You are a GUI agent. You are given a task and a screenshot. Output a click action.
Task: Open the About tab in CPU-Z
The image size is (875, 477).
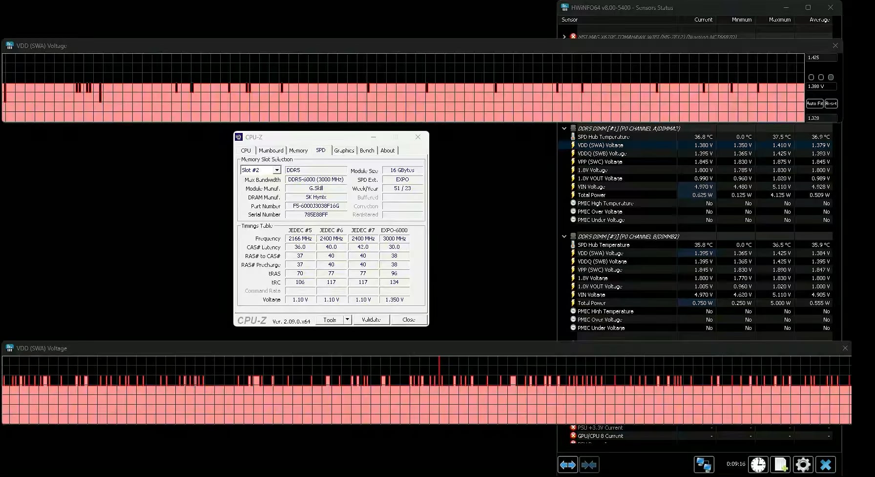click(x=388, y=151)
